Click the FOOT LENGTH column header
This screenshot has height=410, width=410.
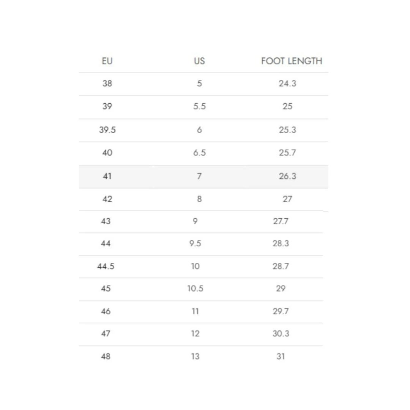coord(292,61)
